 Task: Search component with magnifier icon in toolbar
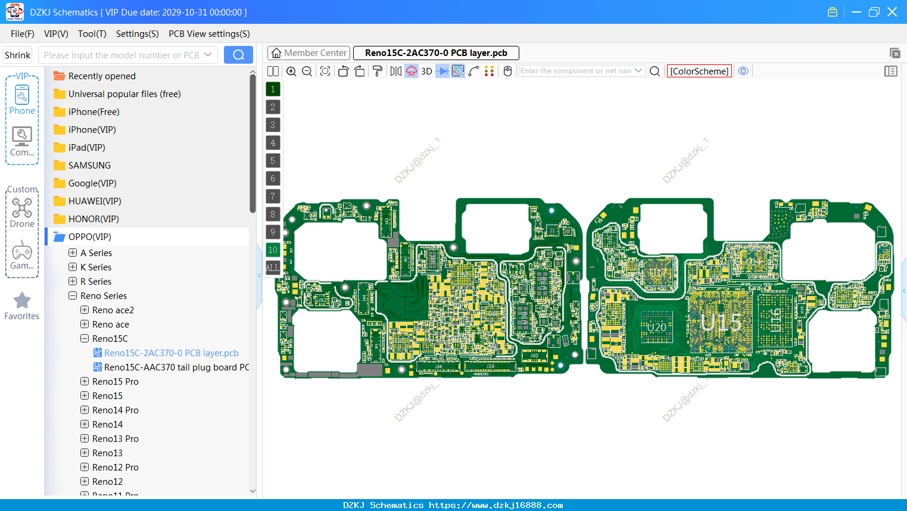654,71
